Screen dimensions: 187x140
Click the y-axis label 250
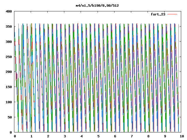coord(9,57)
